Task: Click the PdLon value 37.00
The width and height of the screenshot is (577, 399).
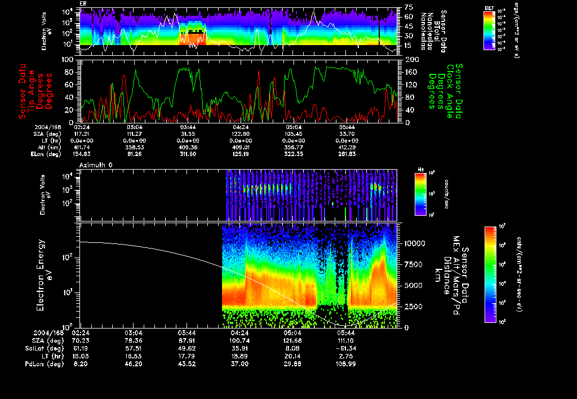Action: [239, 364]
